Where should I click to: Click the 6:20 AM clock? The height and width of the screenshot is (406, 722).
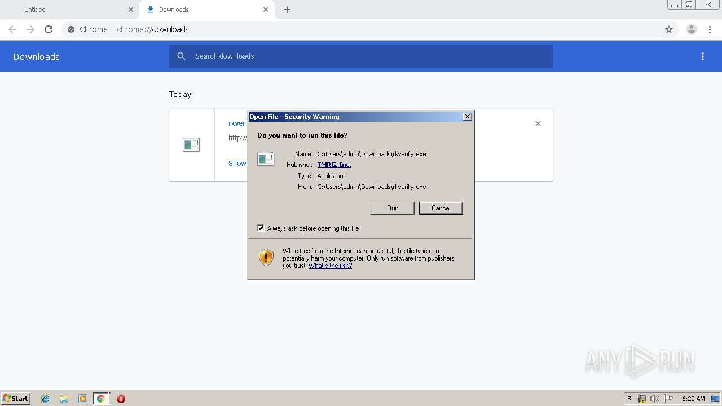pos(693,399)
